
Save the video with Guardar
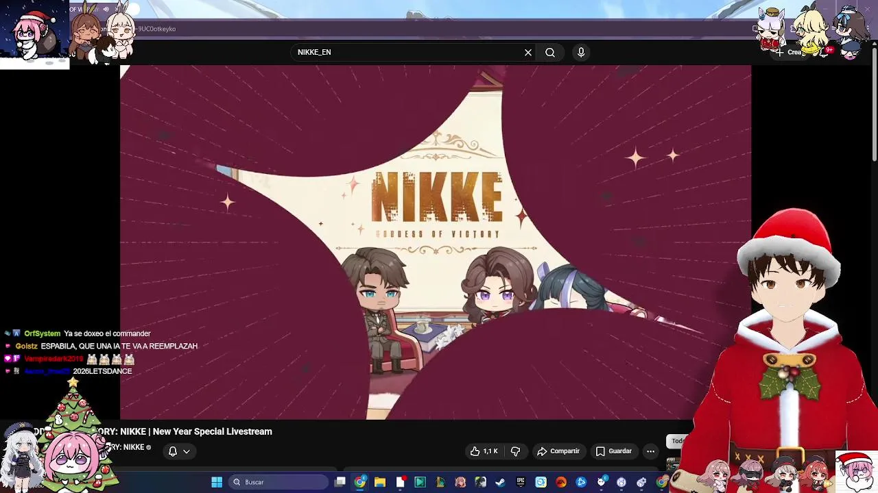[613, 451]
